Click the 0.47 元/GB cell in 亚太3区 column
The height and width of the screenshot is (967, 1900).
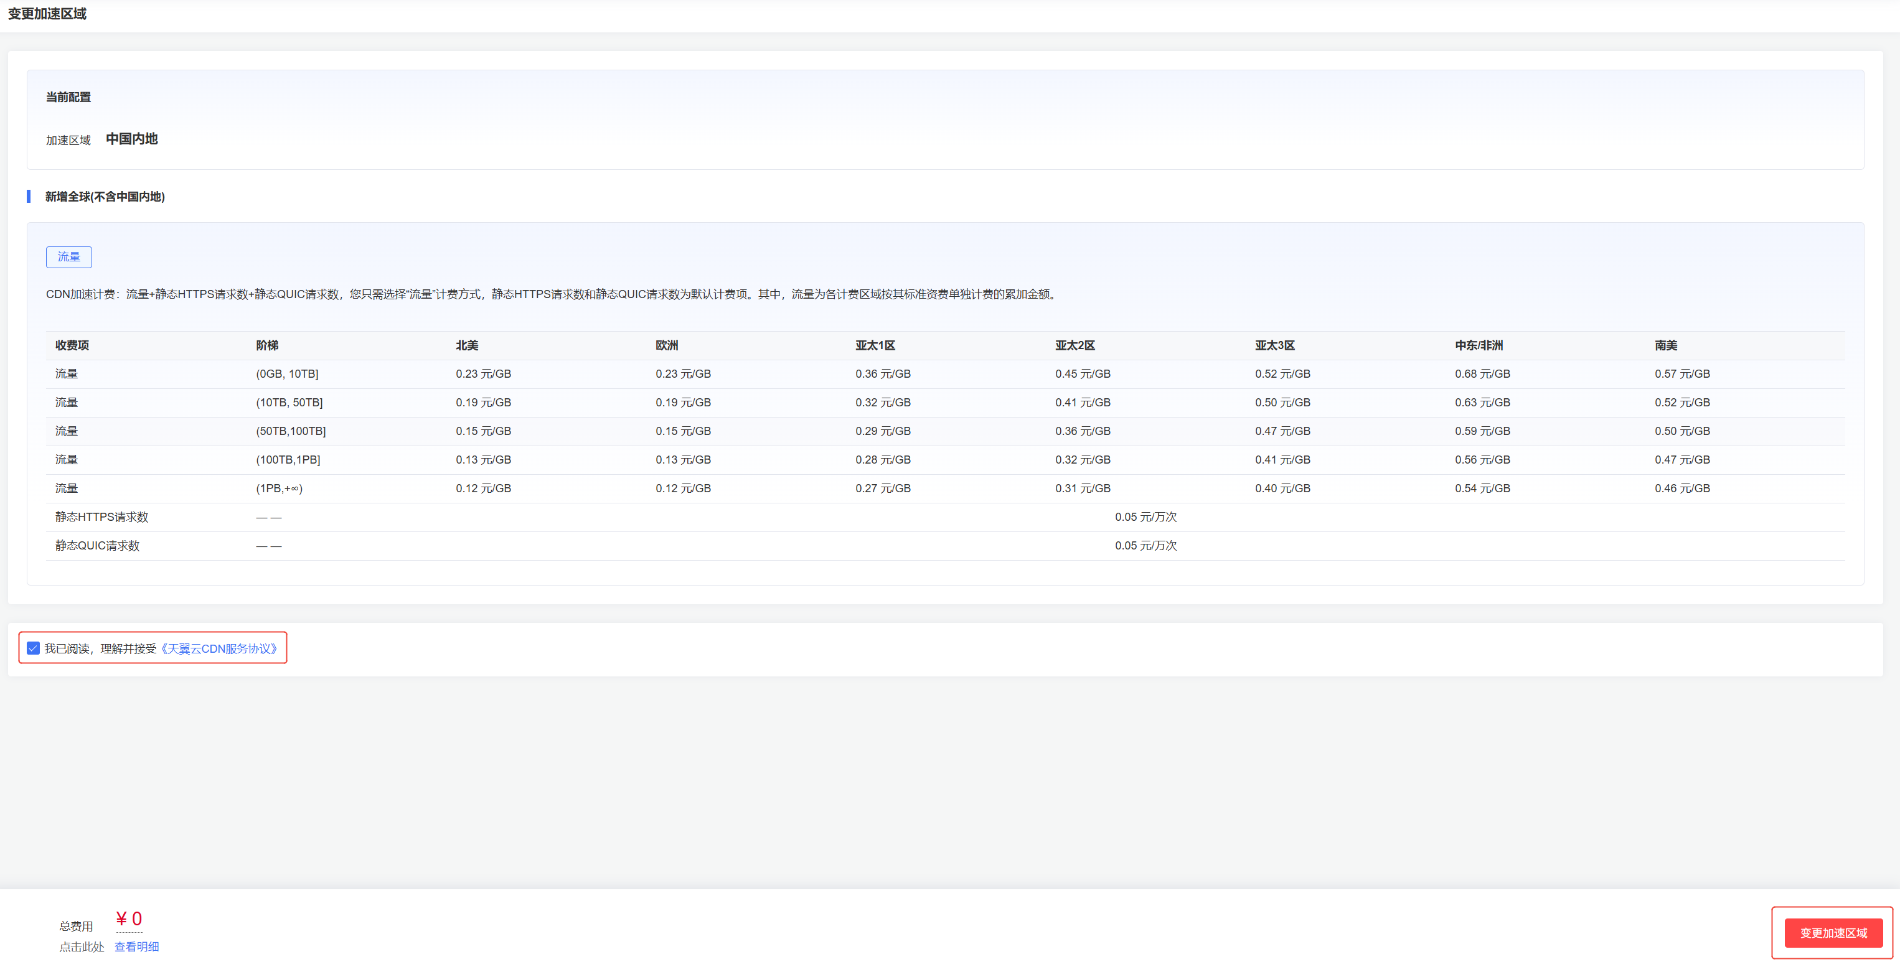1282,431
